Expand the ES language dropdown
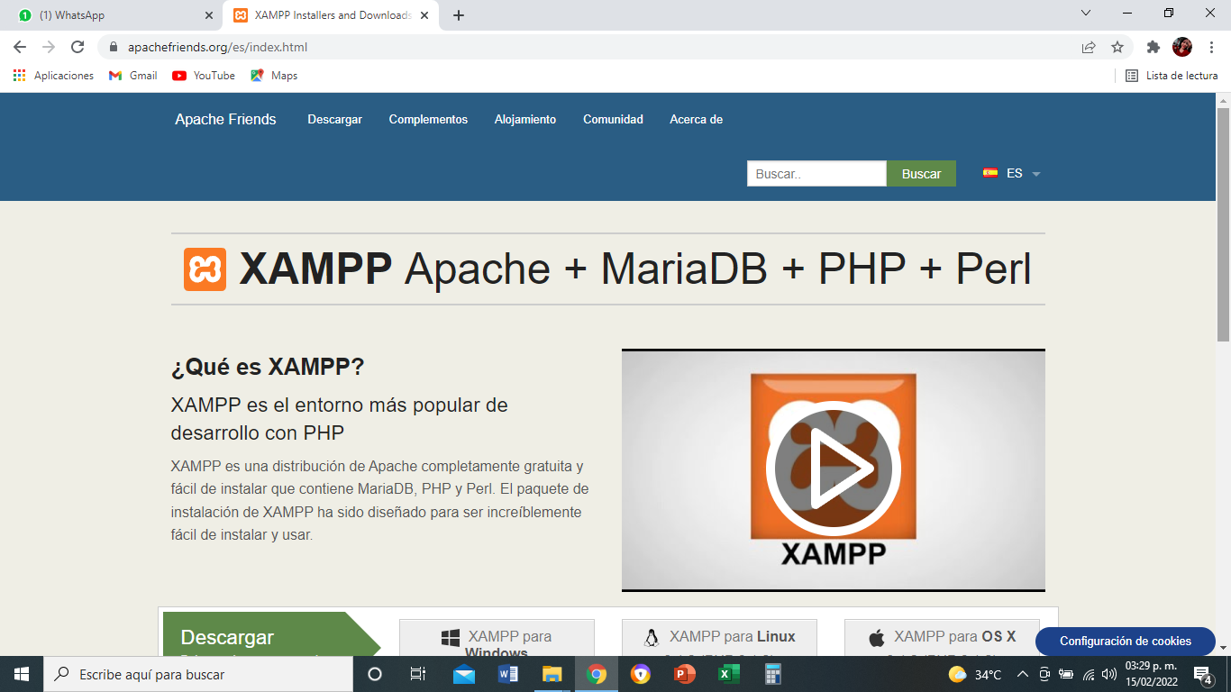 pyautogui.click(x=1012, y=173)
